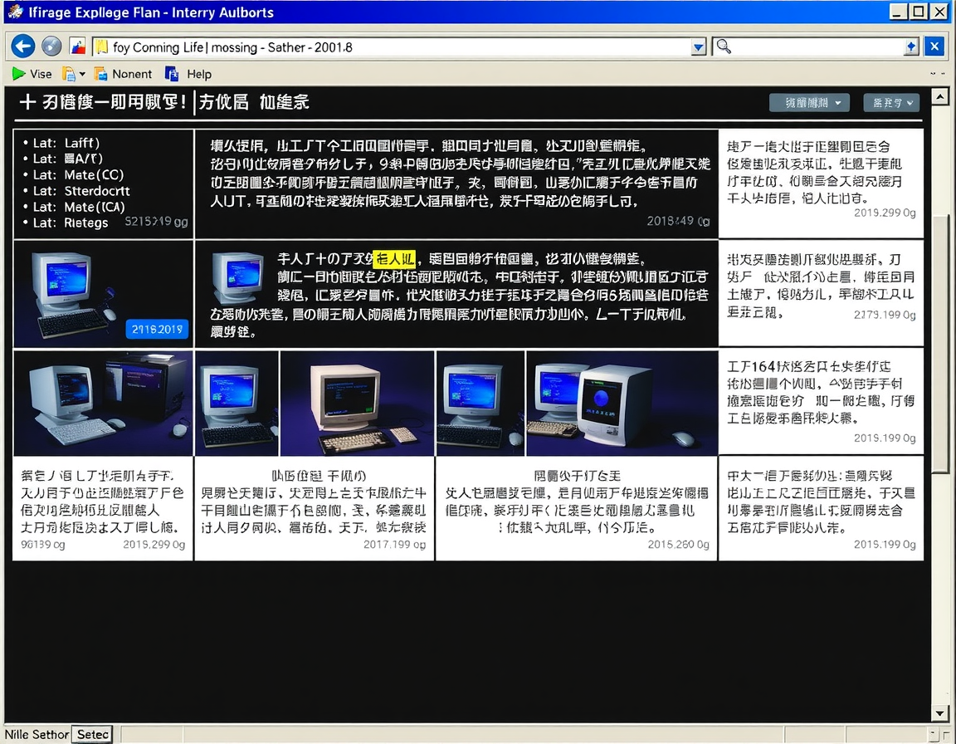The image size is (956, 744).
Task: Click the grey globe icon beside Back
Action: (51, 46)
